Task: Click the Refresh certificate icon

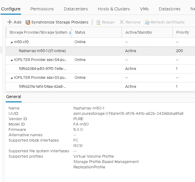Action: coord(147,22)
